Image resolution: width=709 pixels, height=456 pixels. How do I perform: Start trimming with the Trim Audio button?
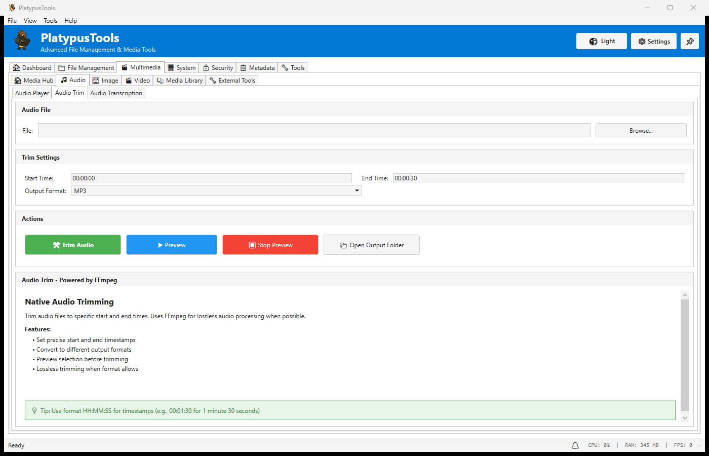click(73, 245)
